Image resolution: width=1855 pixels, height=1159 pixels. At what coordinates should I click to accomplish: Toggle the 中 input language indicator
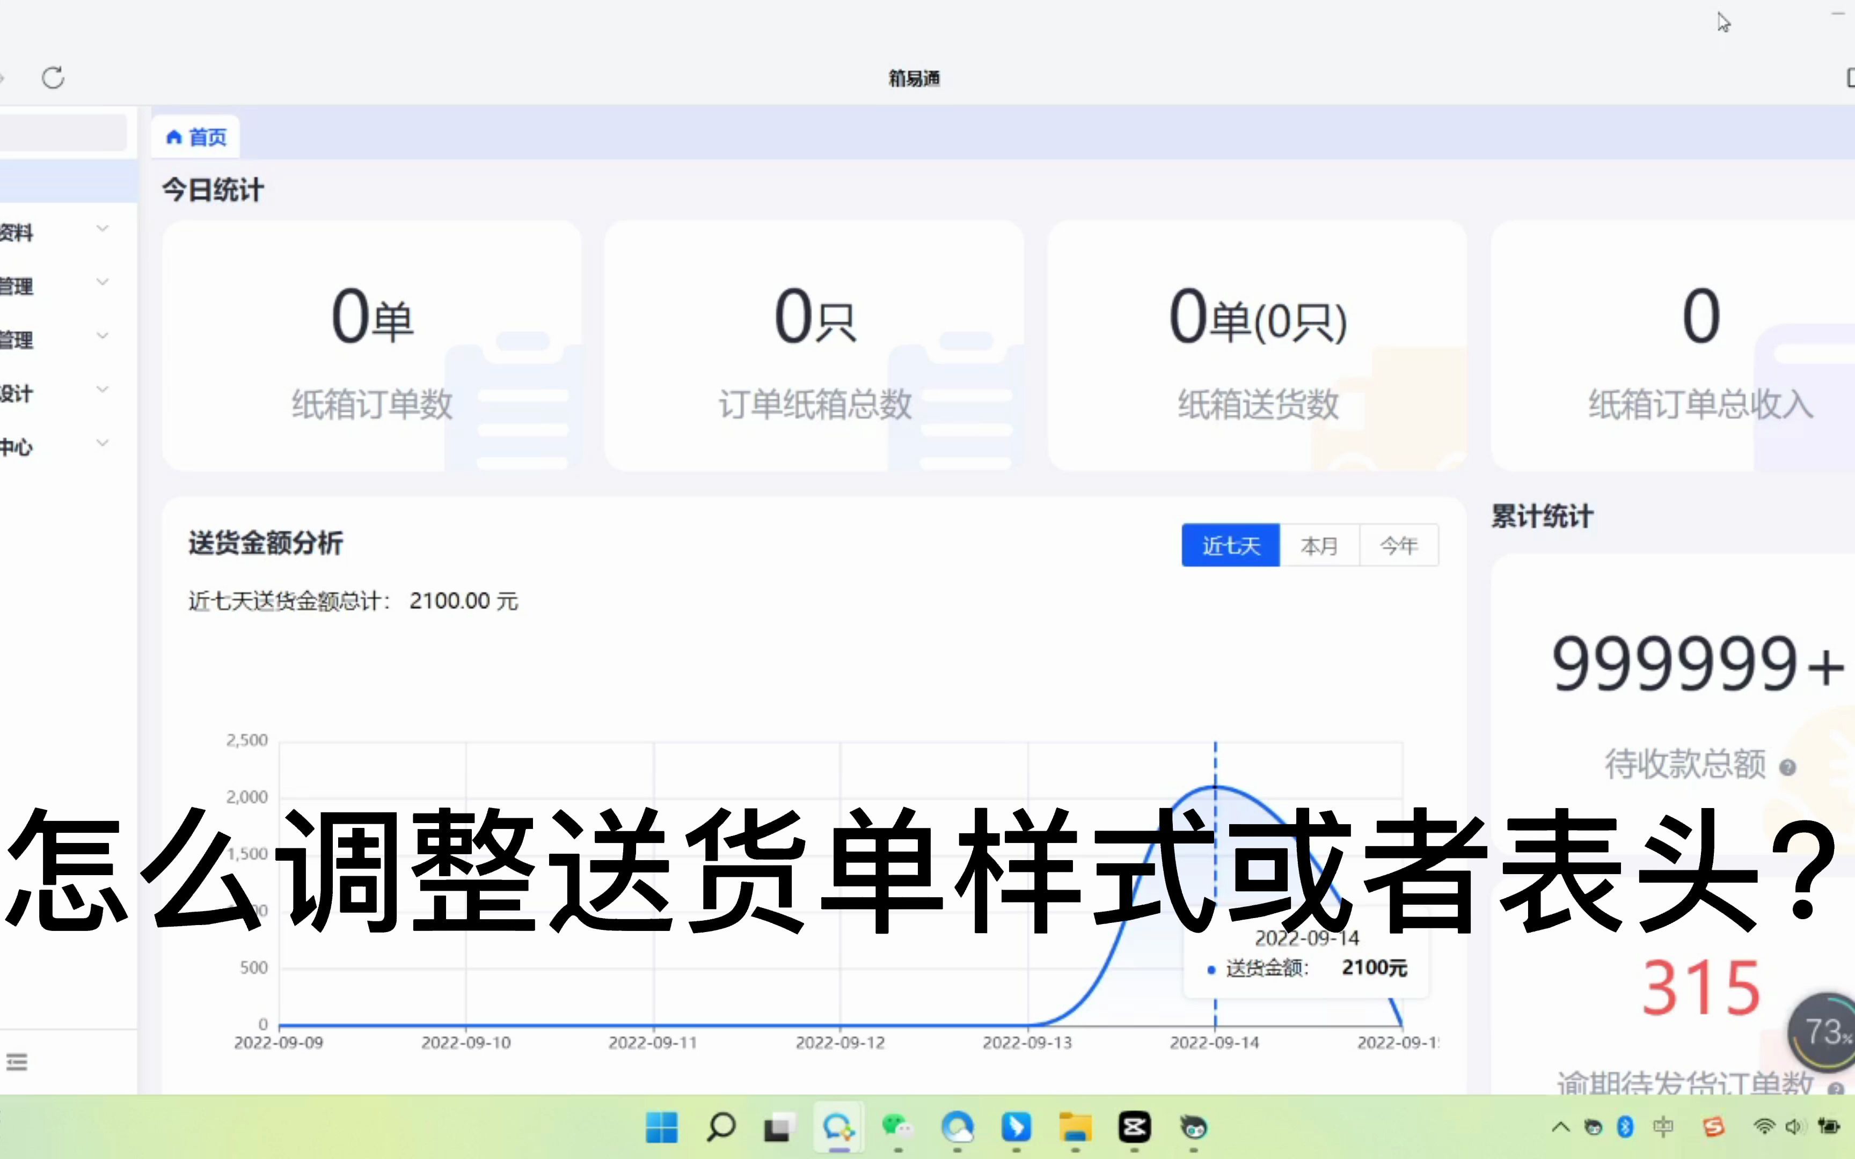tap(1663, 1127)
